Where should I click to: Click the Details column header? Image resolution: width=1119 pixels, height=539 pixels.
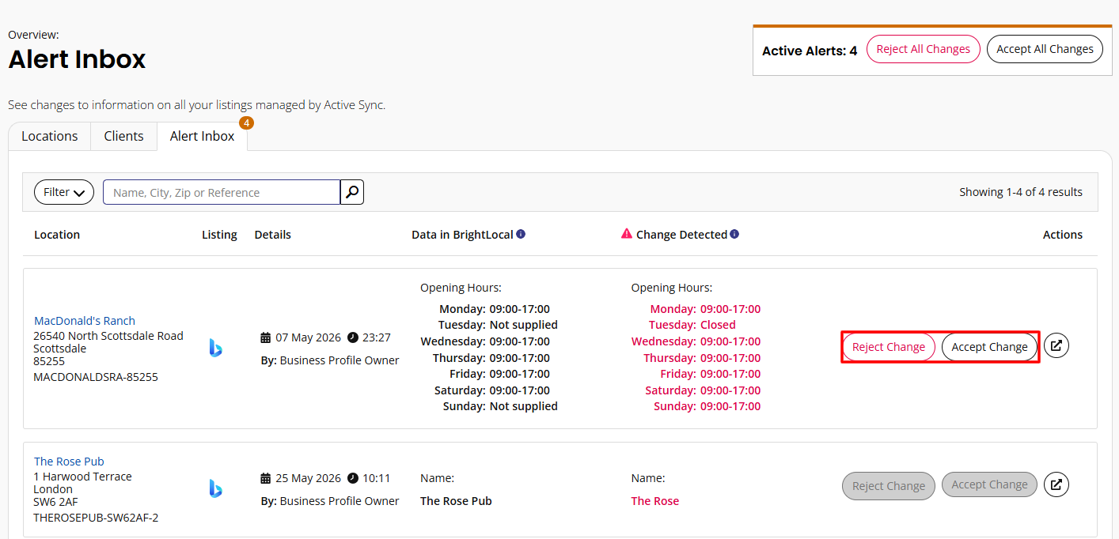pos(273,235)
